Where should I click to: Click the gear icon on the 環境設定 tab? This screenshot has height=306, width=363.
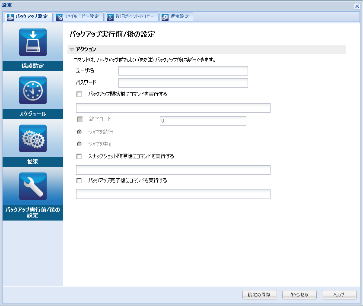coord(164,17)
